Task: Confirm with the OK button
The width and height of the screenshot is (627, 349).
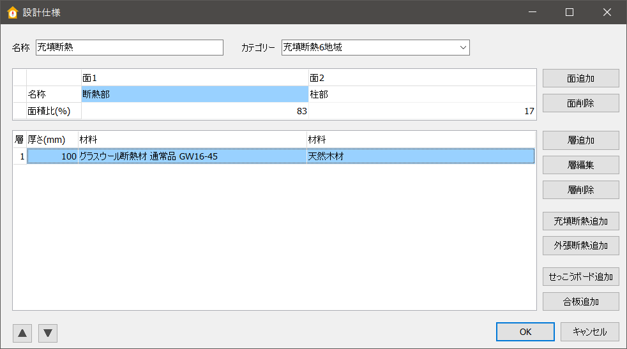Action: [x=525, y=332]
